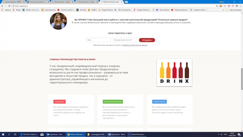Image resolution: width=243 pixels, height=137 pixels.
Task: Open the Instagram extension icon
Action: (229, 6)
